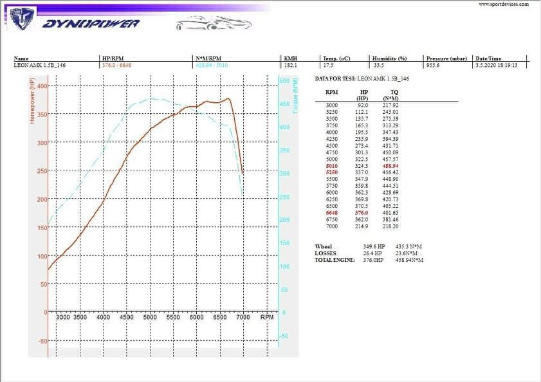Click the 376.0 / 6648 peak power value
The width and height of the screenshot is (541, 382).
[116, 65]
